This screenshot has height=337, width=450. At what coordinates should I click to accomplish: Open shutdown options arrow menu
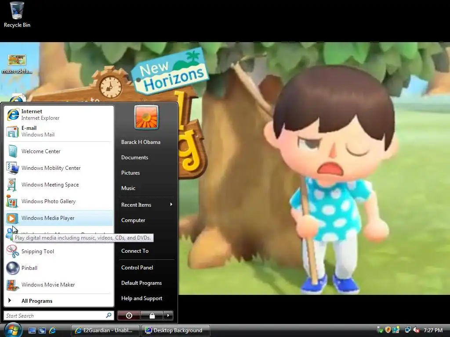[x=168, y=315]
